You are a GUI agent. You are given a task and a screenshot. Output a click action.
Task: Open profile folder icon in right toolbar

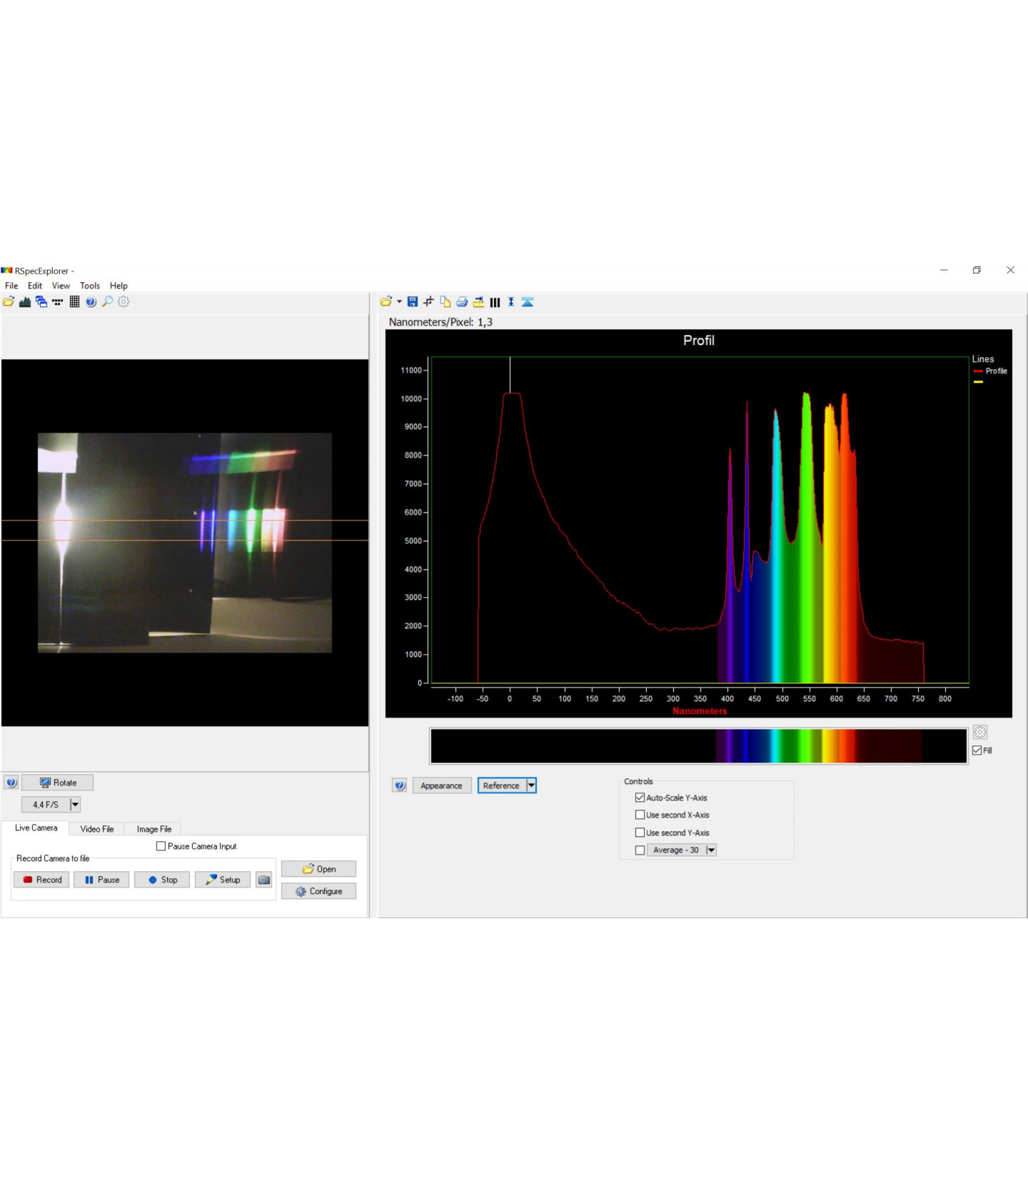click(x=386, y=301)
